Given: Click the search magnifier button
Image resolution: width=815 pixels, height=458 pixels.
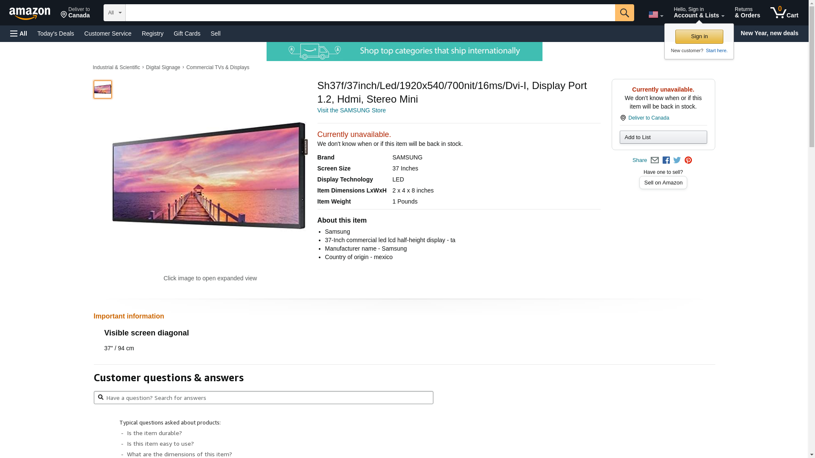Looking at the screenshot, I should (624, 13).
